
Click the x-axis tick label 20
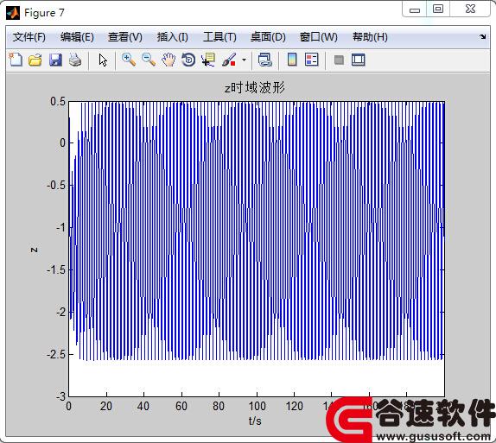point(106,406)
